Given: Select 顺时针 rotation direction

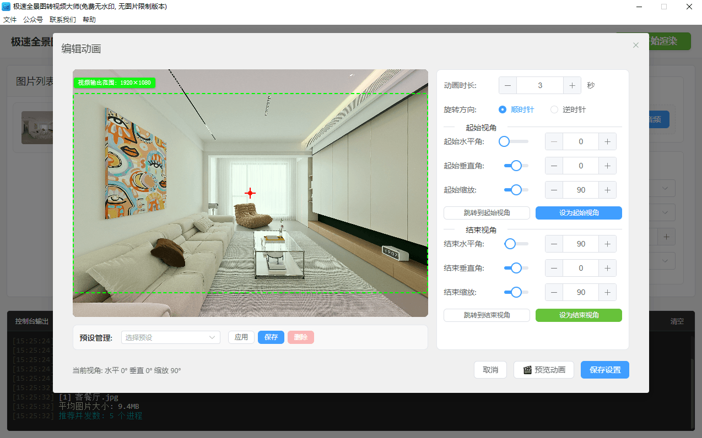Looking at the screenshot, I should coord(503,109).
